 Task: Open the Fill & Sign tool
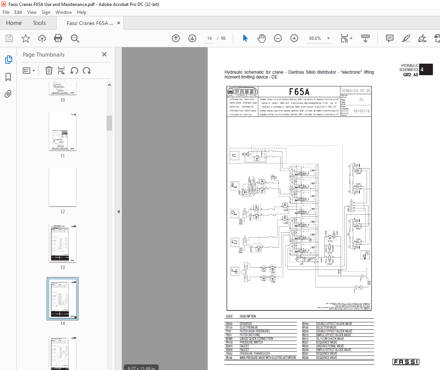(422, 38)
